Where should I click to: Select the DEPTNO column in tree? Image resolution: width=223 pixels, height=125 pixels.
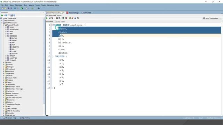pyautogui.click(x=15, y=54)
